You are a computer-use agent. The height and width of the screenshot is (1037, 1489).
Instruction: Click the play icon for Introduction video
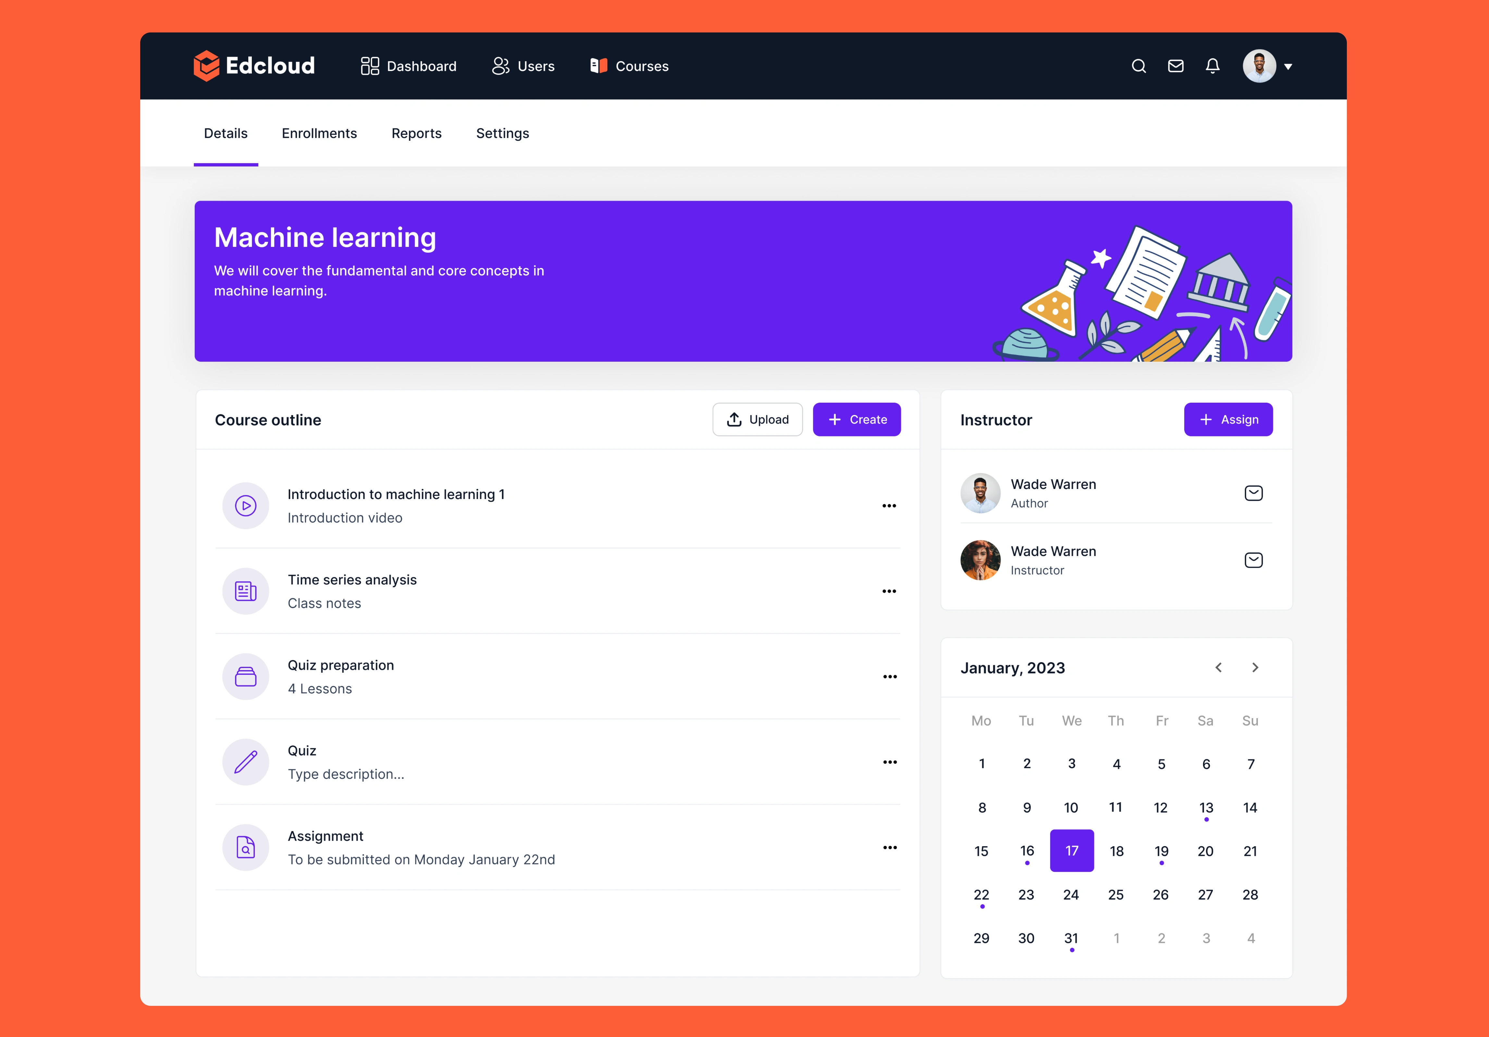tap(246, 506)
